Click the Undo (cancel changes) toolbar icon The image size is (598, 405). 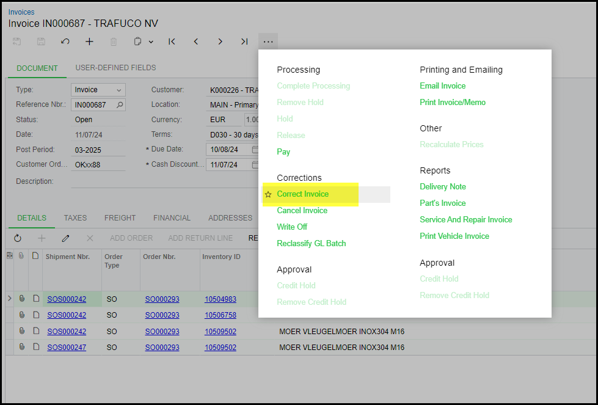tap(65, 42)
